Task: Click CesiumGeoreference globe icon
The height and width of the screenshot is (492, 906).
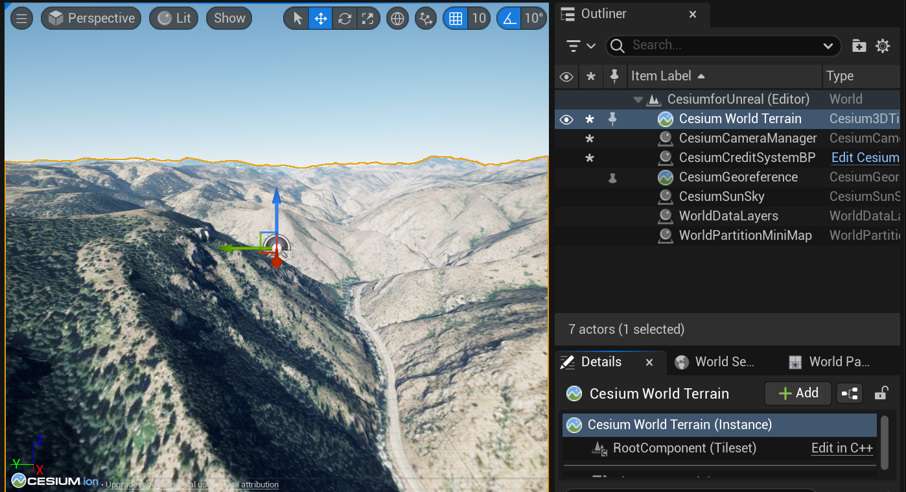Action: (x=666, y=177)
